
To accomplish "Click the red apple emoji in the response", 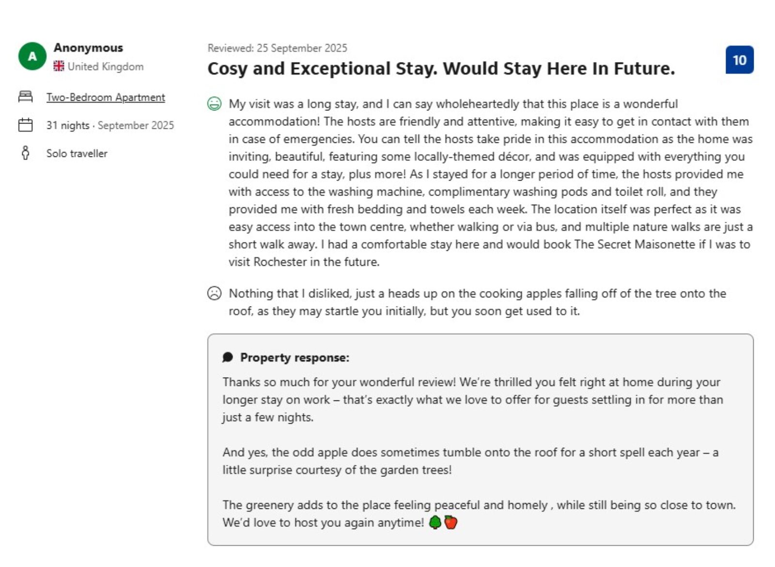I will [x=451, y=522].
